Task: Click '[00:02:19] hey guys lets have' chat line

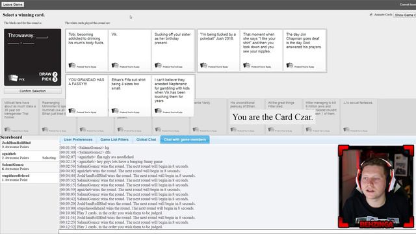Action: click(111, 162)
